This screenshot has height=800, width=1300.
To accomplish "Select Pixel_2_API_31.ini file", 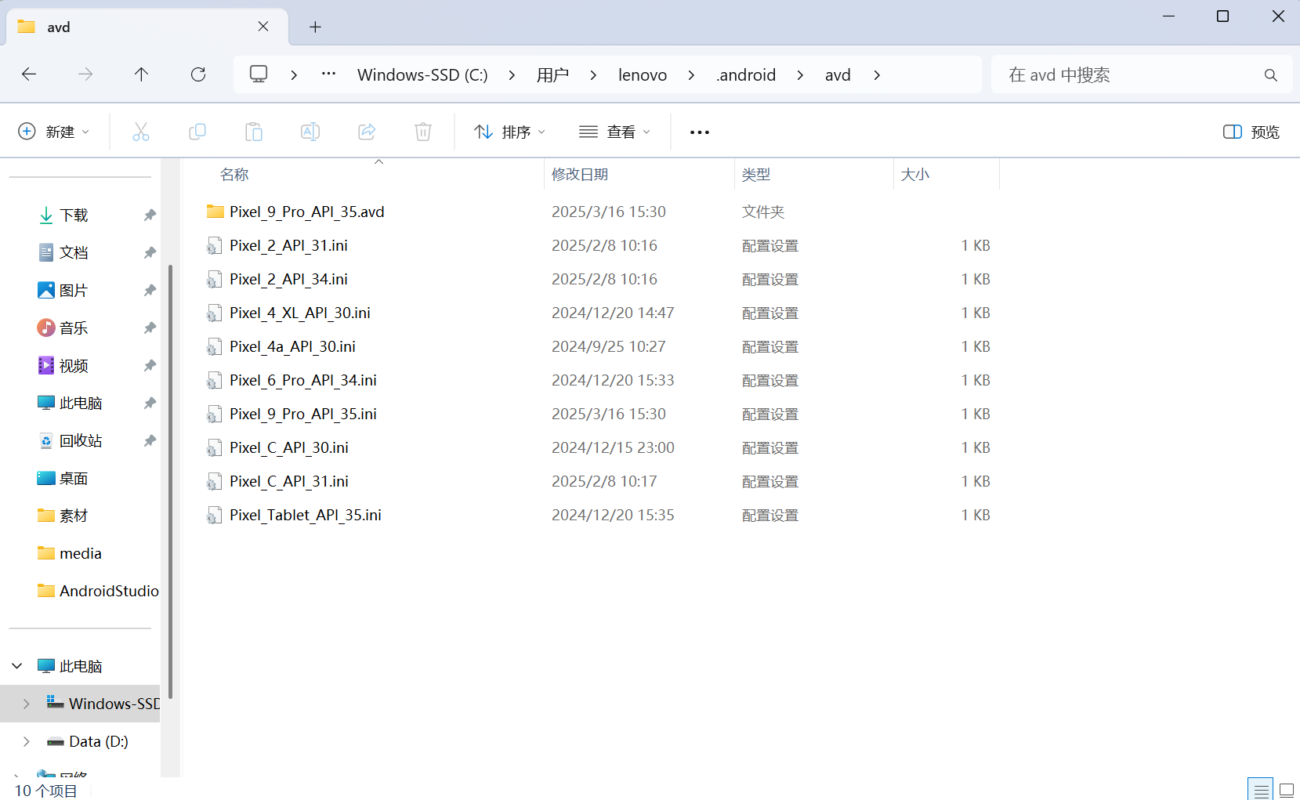I will pyautogui.click(x=288, y=245).
